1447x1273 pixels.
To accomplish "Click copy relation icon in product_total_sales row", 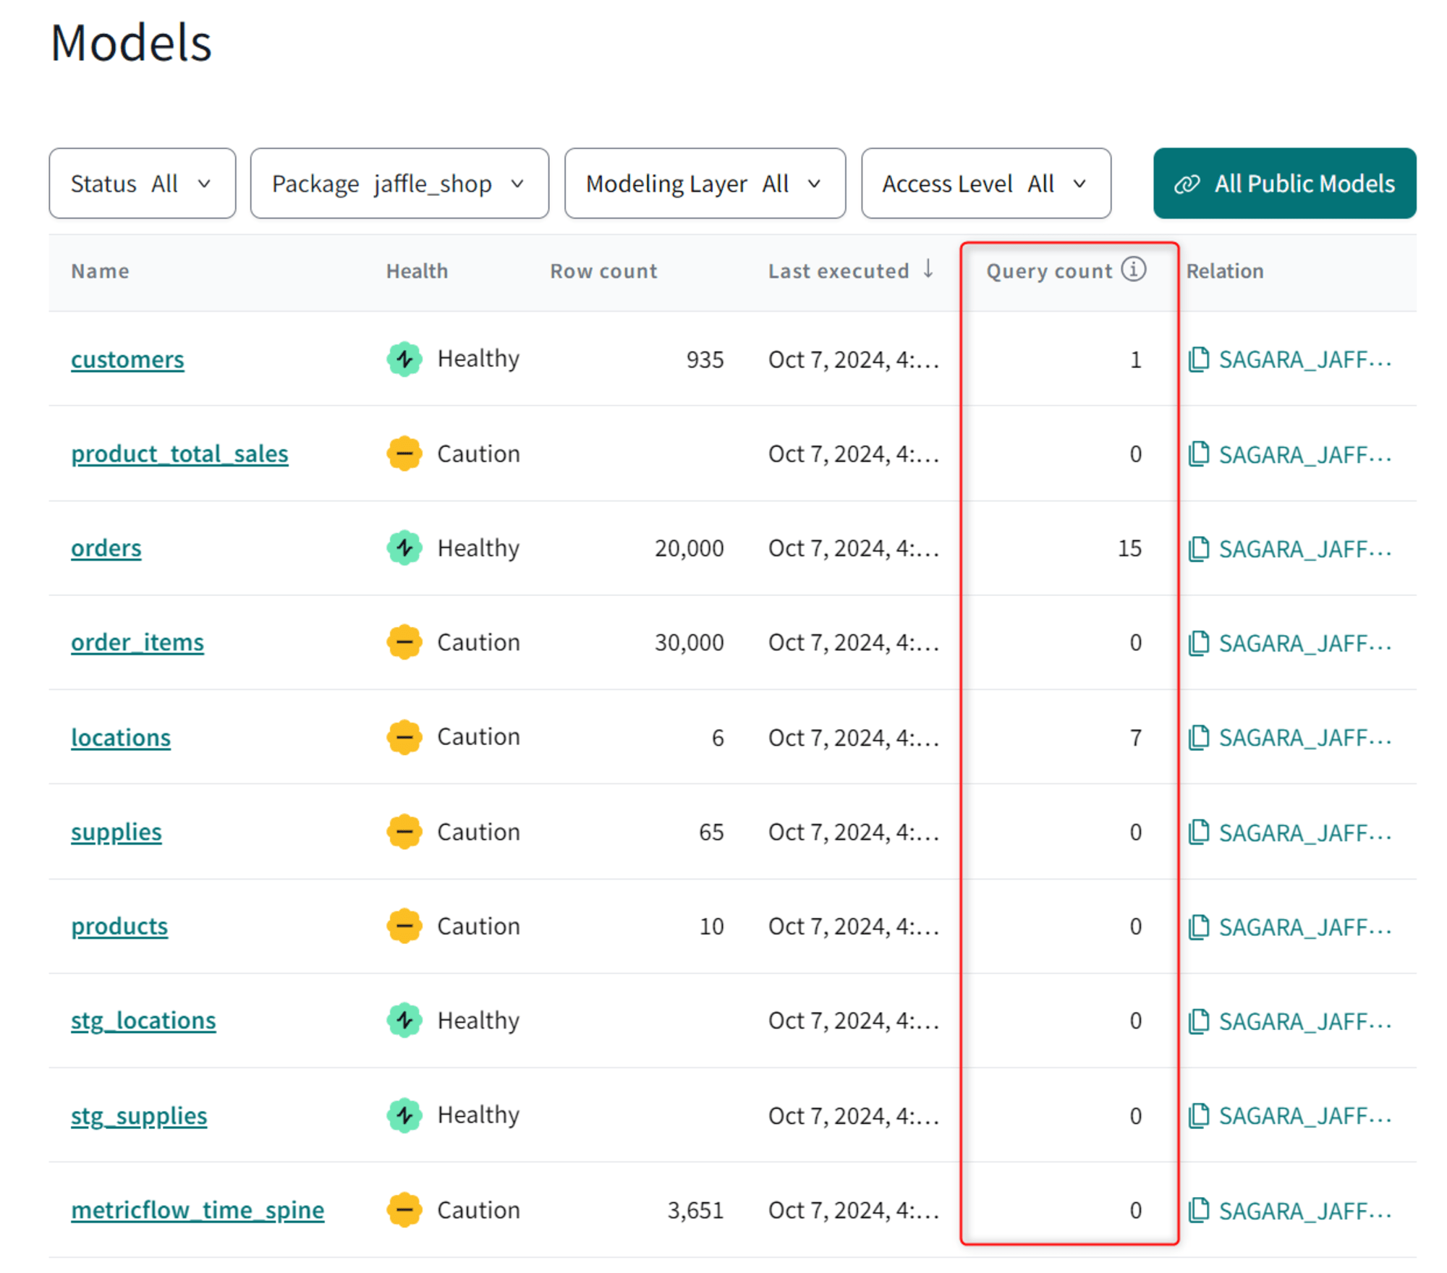I will tap(1199, 454).
